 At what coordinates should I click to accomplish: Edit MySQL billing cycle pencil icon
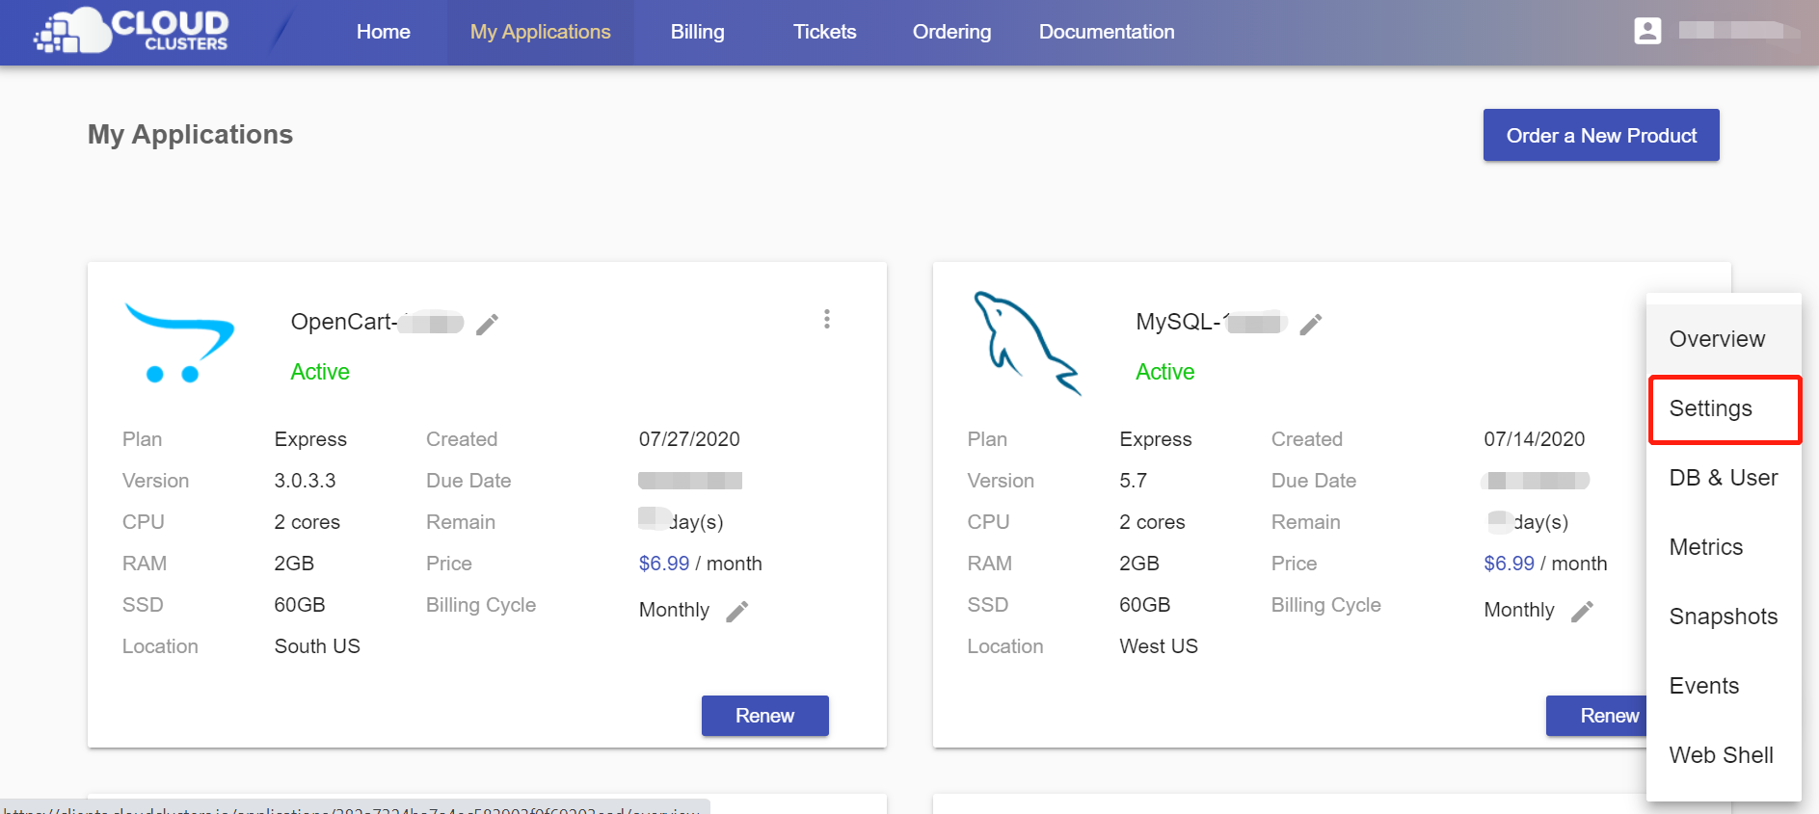[1582, 611]
